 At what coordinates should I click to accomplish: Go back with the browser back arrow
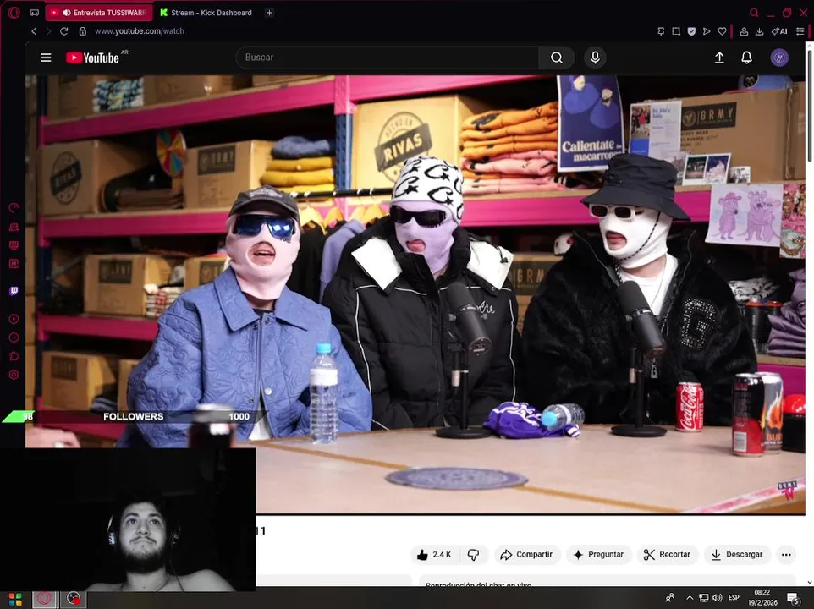tap(34, 31)
